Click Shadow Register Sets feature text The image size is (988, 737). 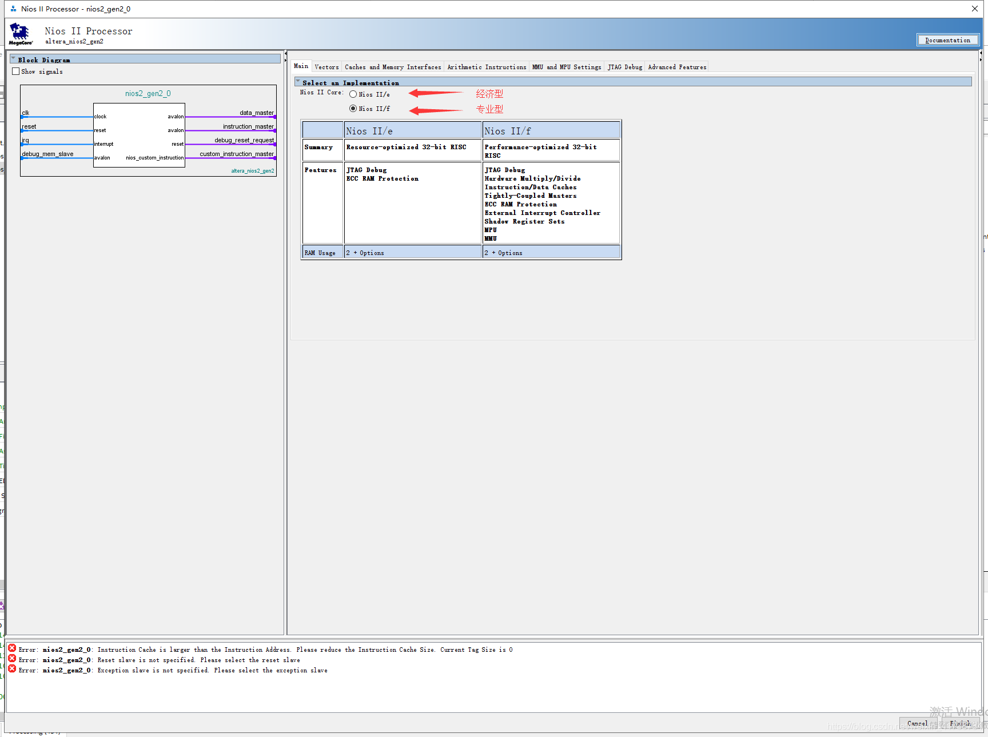[524, 221]
